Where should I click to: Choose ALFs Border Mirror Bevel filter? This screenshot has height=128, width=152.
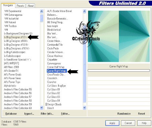(x=59, y=11)
